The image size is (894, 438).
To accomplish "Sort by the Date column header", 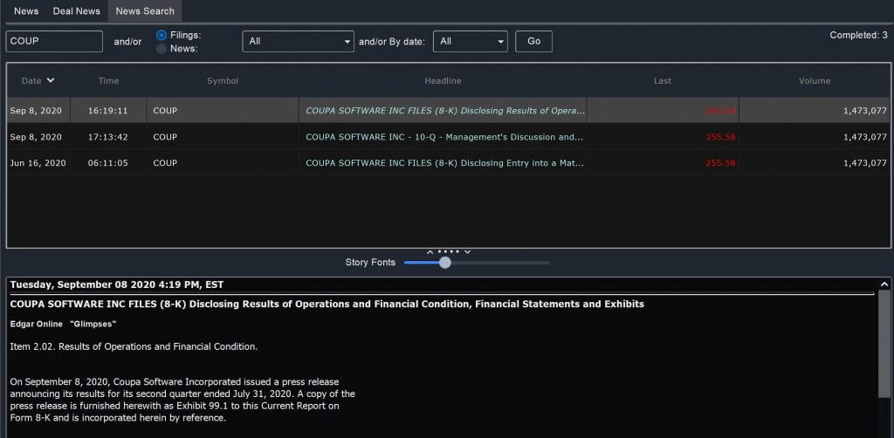I will pos(38,81).
